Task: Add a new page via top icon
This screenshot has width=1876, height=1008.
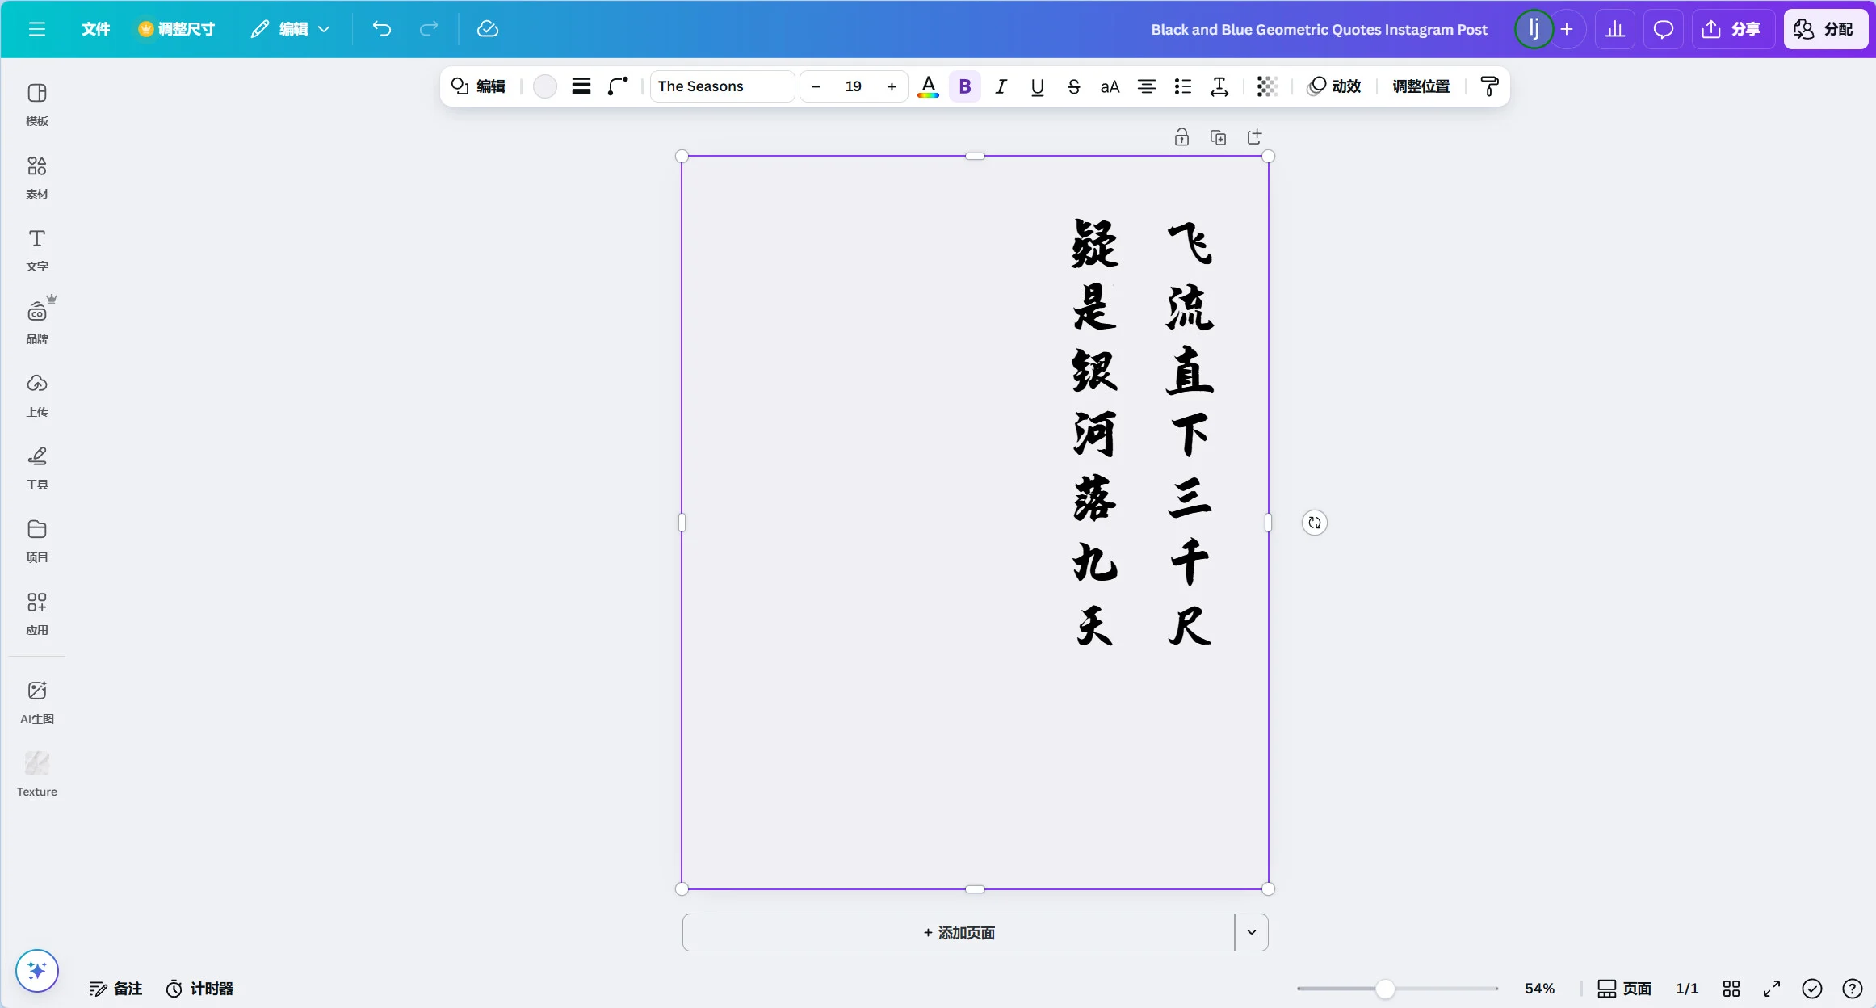Action: 1254,137
